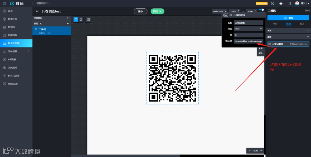This screenshot has height=157, width=311.
Task: Click the 保存 button
Action: click(x=141, y=11)
